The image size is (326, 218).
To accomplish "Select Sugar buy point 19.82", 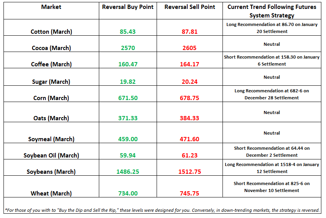I will point(128,81).
